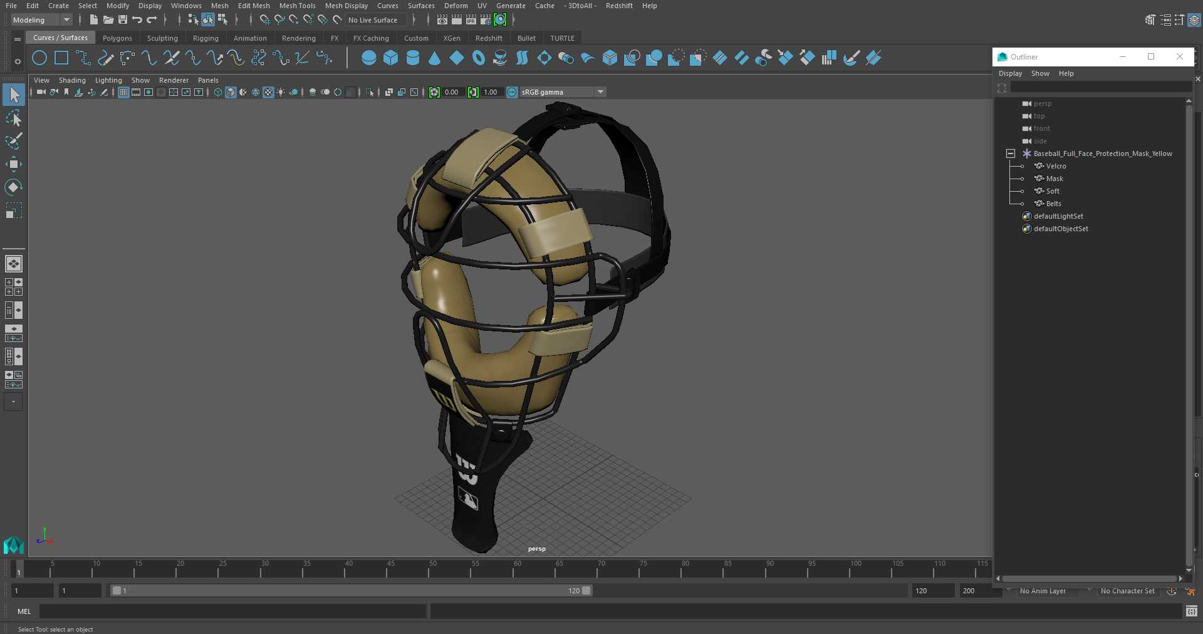Activate the Rotate tool
Screen dimensions: 1203x634
14,187
